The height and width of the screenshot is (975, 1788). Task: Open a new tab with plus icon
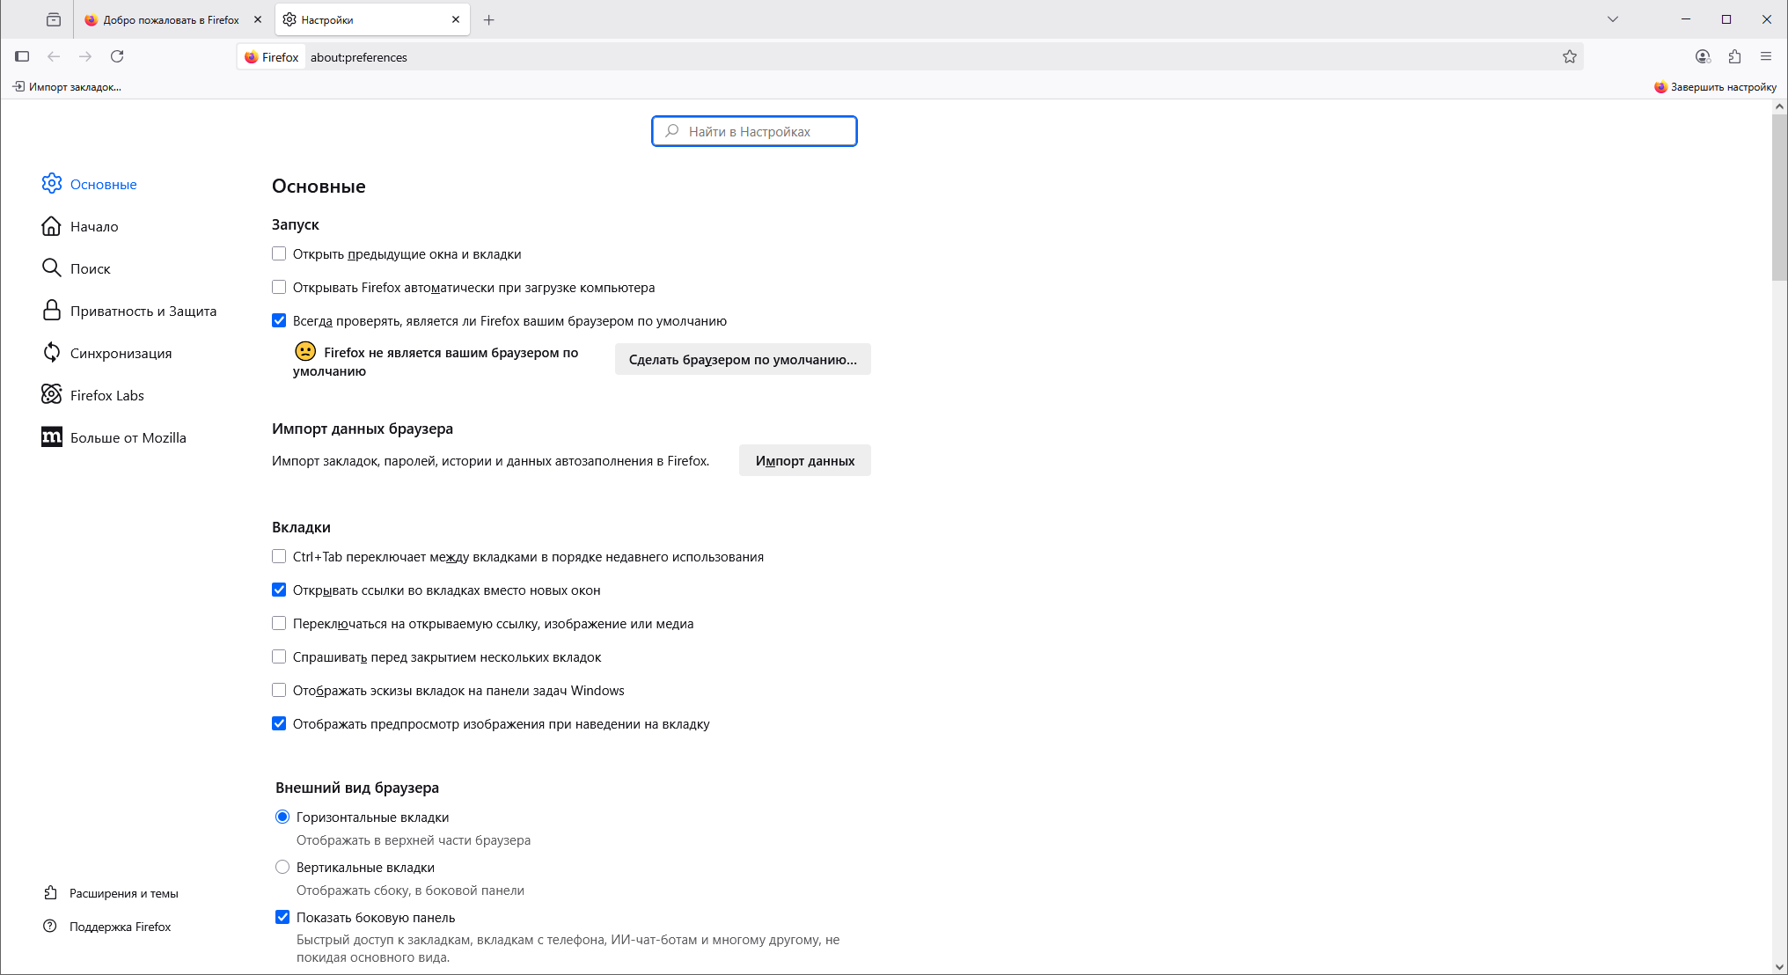489,19
